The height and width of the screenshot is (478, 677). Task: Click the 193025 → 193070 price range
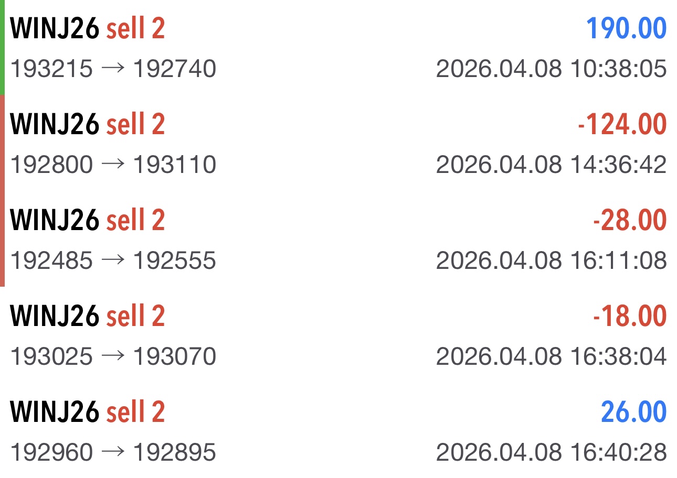113,357
